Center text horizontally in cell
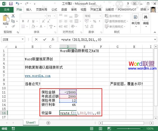 tap(66, 21)
